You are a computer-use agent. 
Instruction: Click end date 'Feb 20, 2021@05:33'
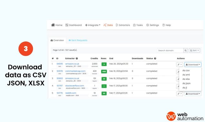[x=119, y=64]
